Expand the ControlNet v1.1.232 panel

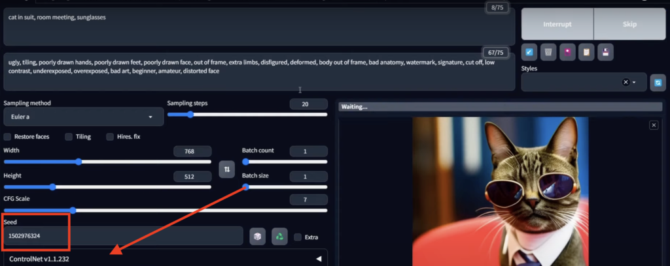pos(318,259)
